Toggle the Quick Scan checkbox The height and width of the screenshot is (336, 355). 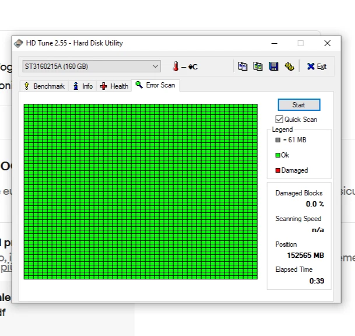click(279, 119)
